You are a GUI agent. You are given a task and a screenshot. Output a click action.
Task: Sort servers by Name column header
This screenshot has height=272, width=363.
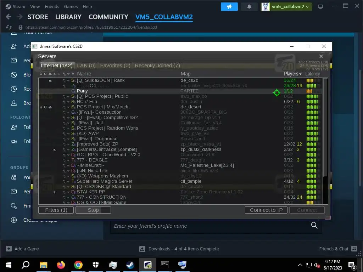pos(84,74)
